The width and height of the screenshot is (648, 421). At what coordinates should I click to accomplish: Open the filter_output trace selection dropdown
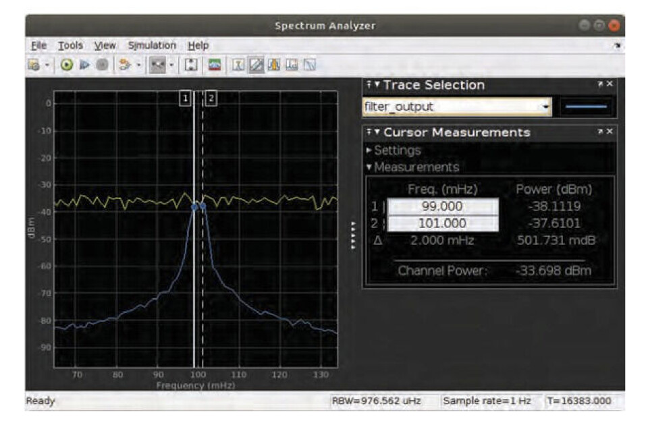[x=457, y=107]
